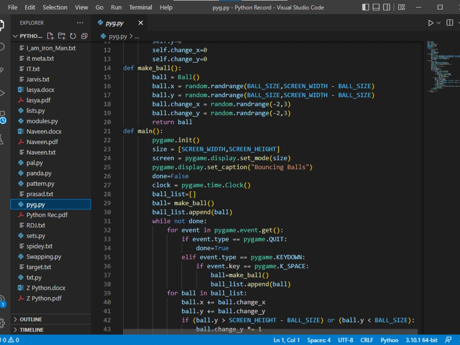Open the Selection menu
Viewport: 460px width, 345px height.
[55, 7]
